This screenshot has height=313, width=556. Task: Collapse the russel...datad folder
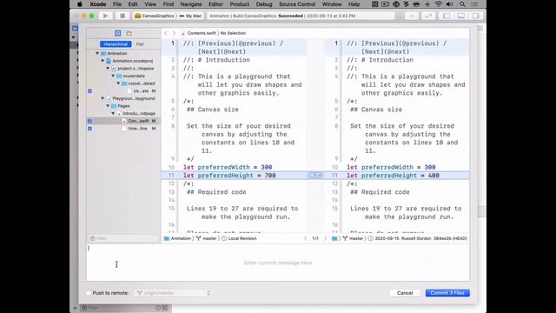coord(118,83)
